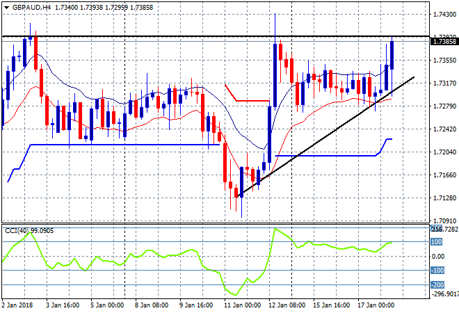Screen dimensions: 459x313
Task: Click the 9 Jan 16:00 time label
Action: point(196,305)
